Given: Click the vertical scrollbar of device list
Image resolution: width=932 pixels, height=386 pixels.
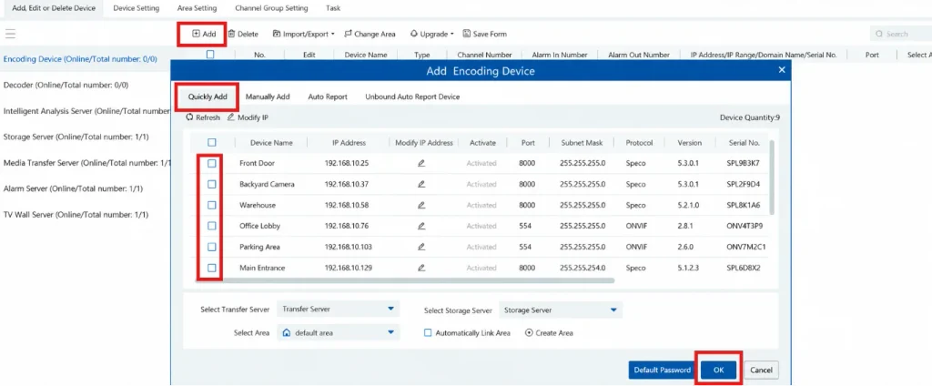Looking at the screenshot, I should 772,178.
